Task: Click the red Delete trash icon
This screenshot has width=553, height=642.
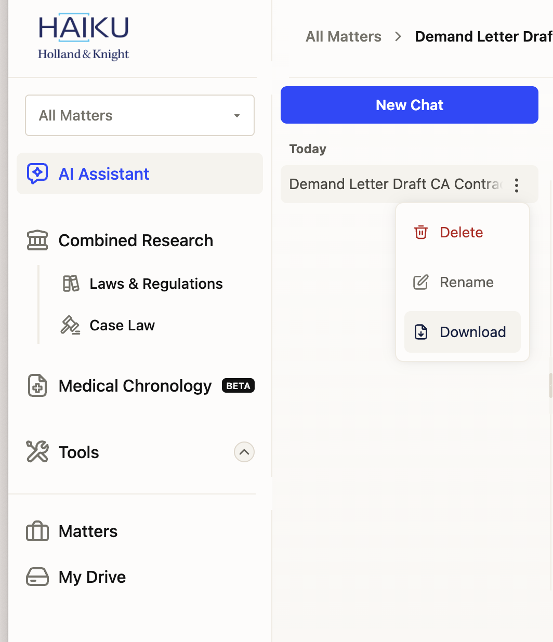Action: click(421, 232)
